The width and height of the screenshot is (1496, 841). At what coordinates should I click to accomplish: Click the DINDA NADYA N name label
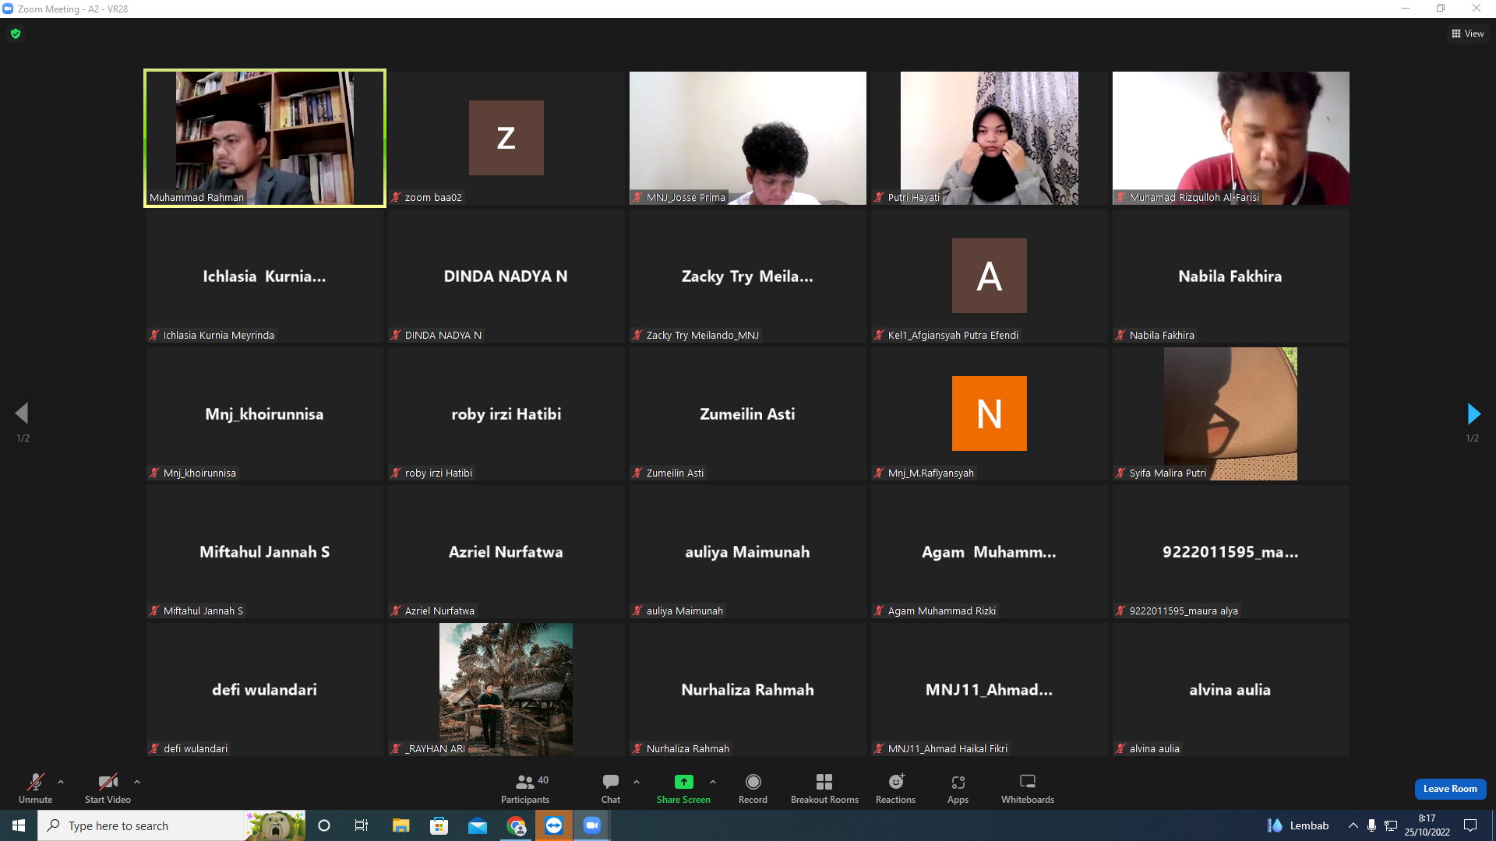click(x=443, y=336)
